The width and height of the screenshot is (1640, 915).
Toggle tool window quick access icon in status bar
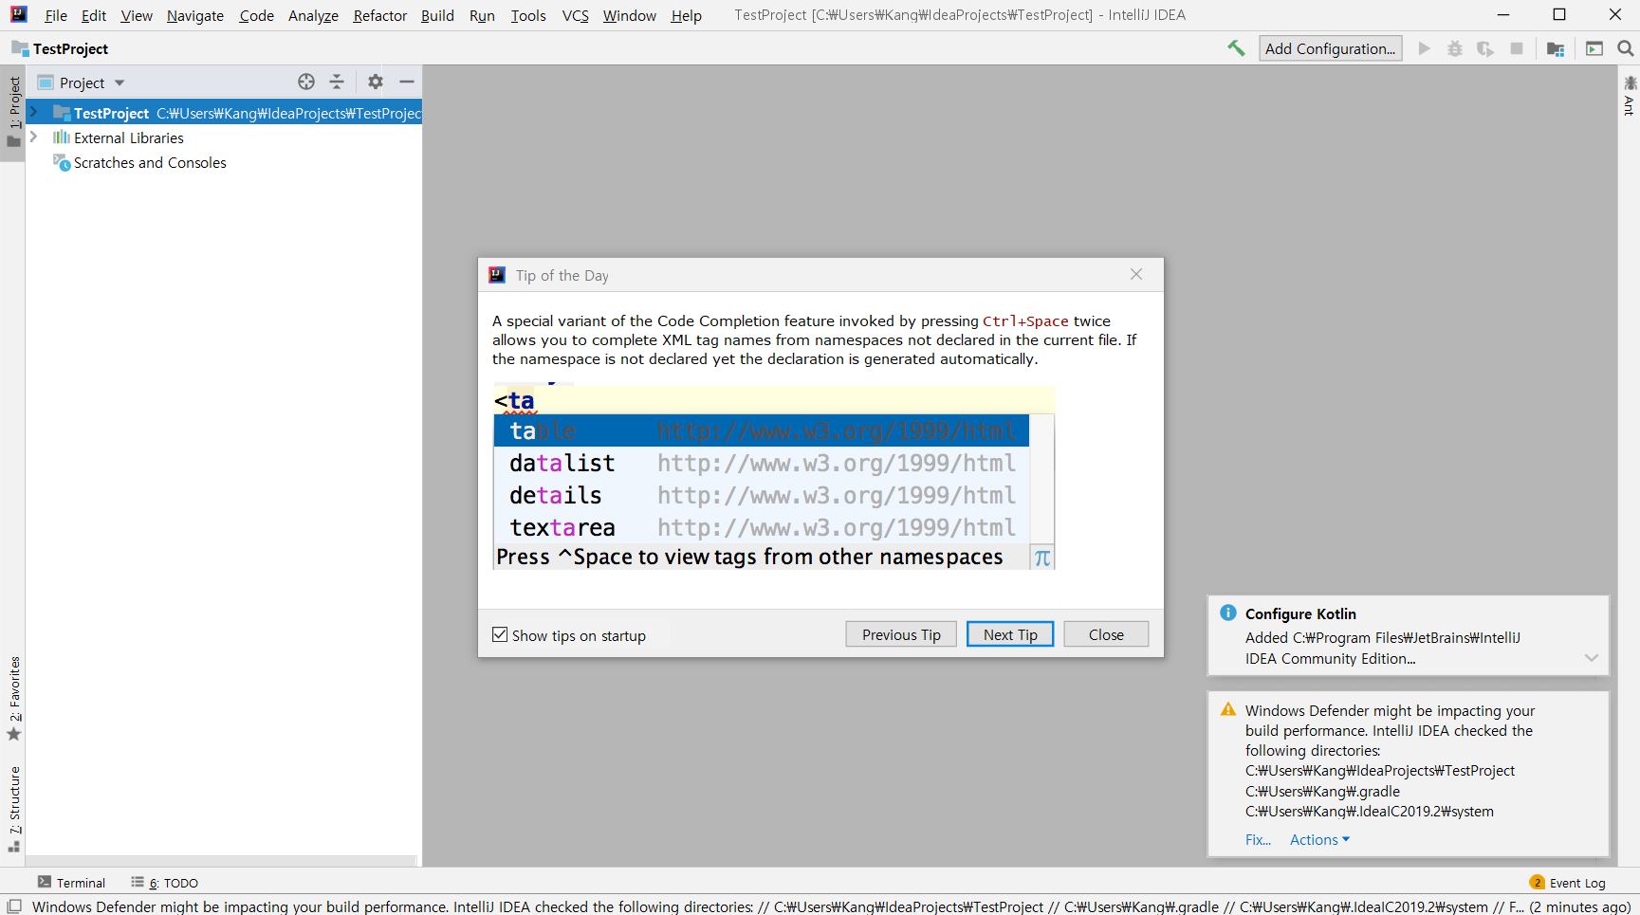(x=14, y=906)
